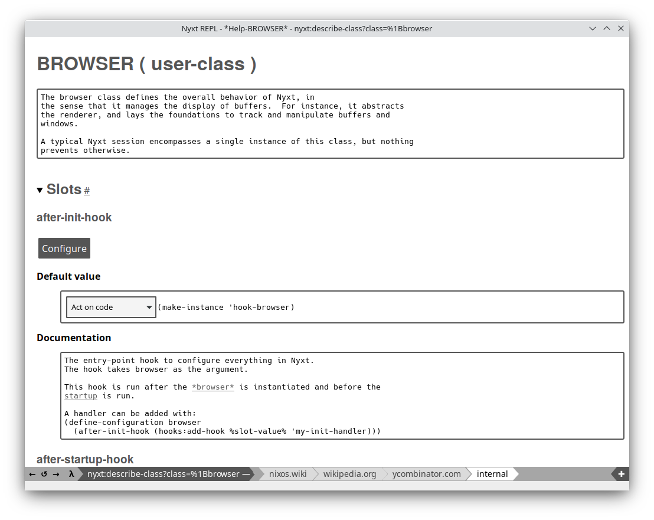
Task: Maximize the Nyxt window
Action: pyautogui.click(x=607, y=28)
